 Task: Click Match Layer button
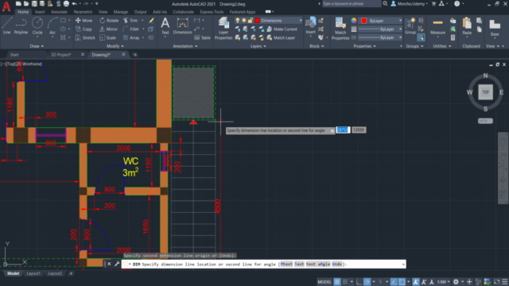(x=281, y=37)
